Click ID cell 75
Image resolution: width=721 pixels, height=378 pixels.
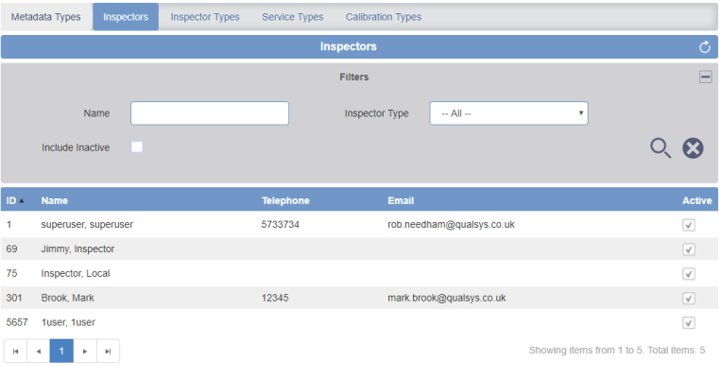11,274
